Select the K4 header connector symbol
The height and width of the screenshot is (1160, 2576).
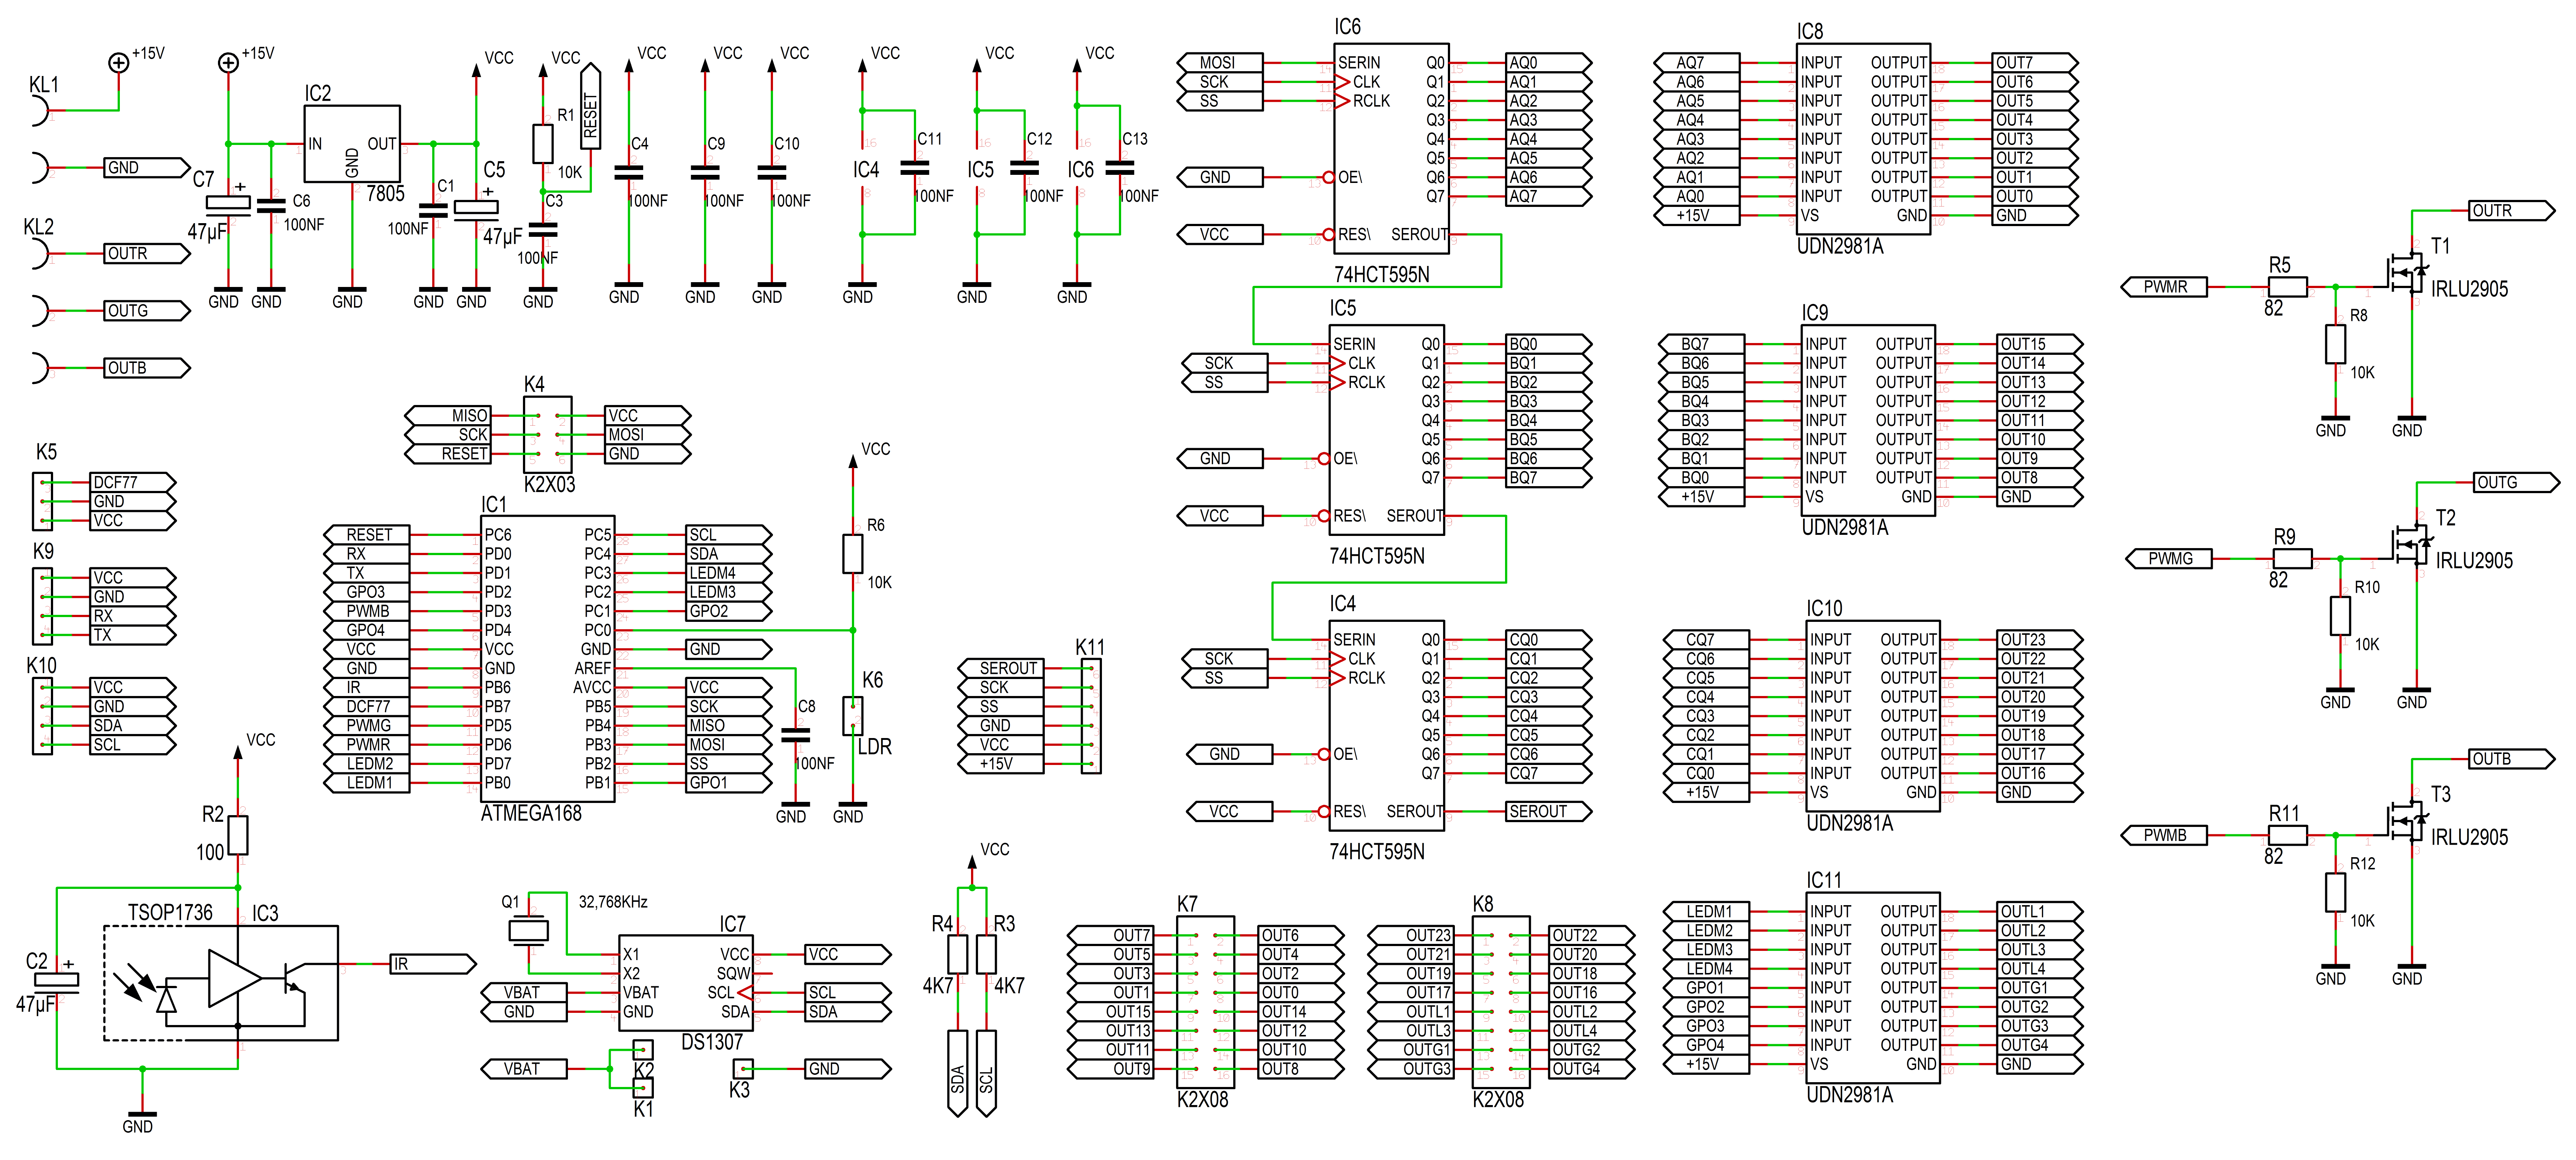(548, 434)
